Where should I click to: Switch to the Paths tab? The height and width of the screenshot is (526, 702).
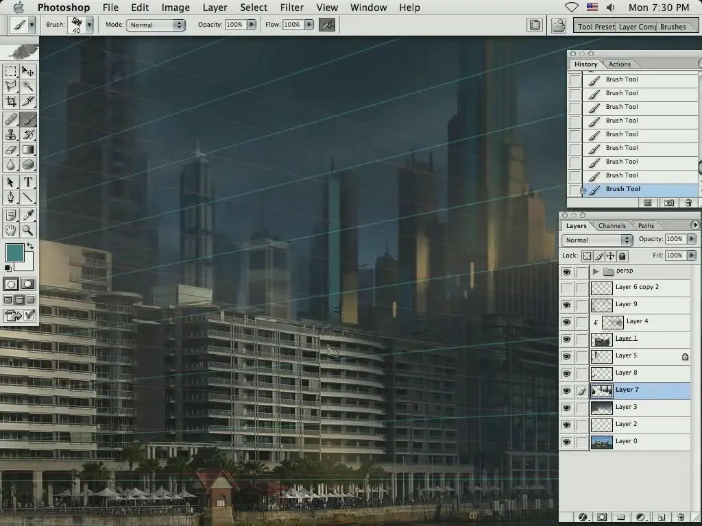[x=646, y=226]
